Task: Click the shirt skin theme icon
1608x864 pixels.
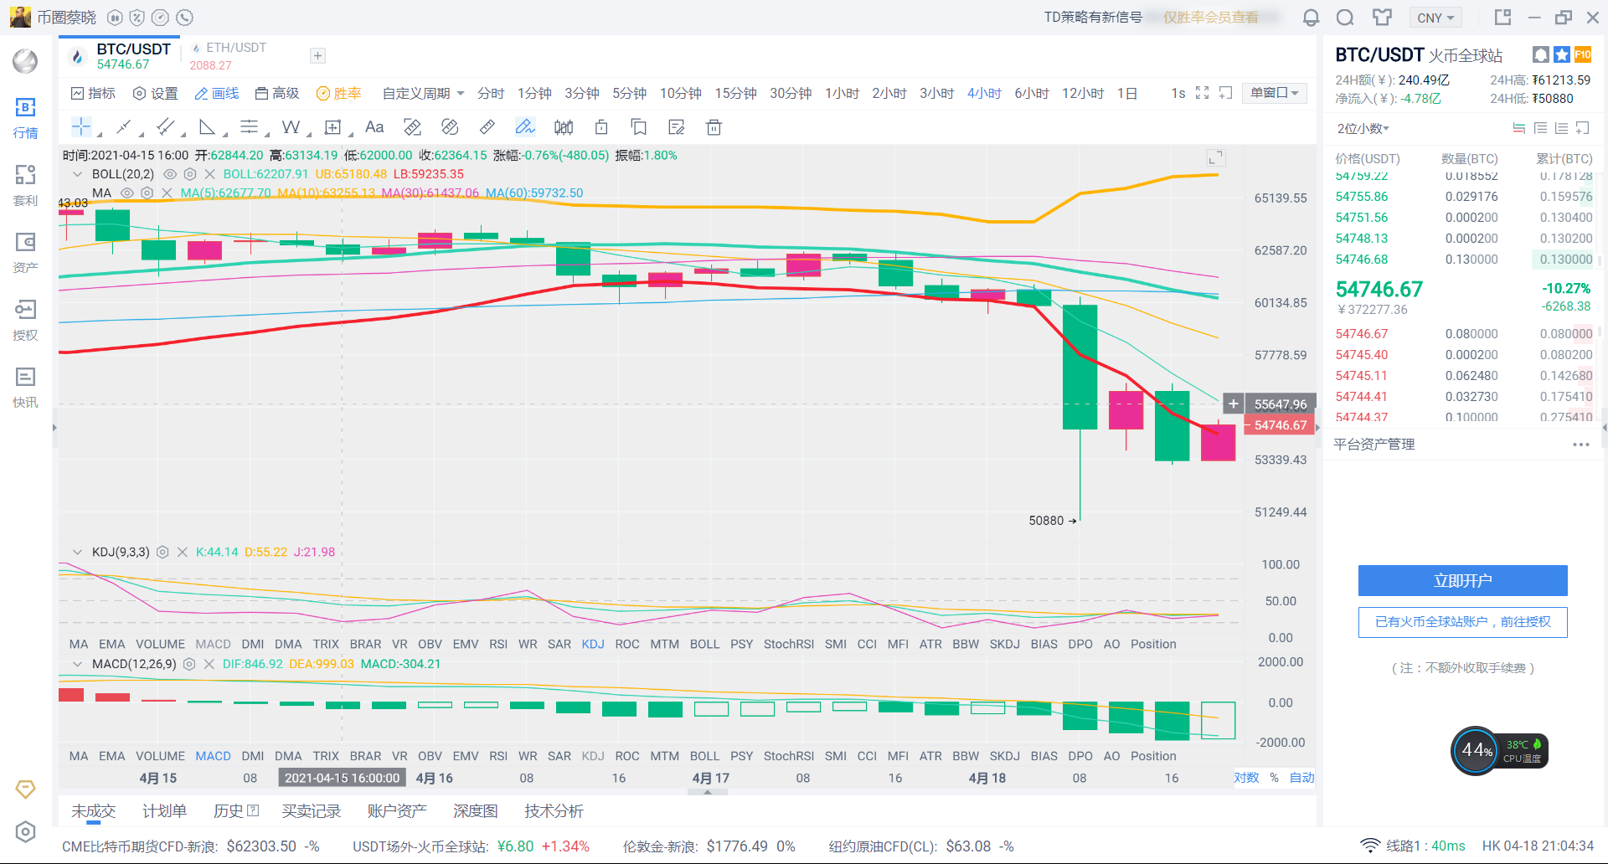Action: click(1382, 18)
